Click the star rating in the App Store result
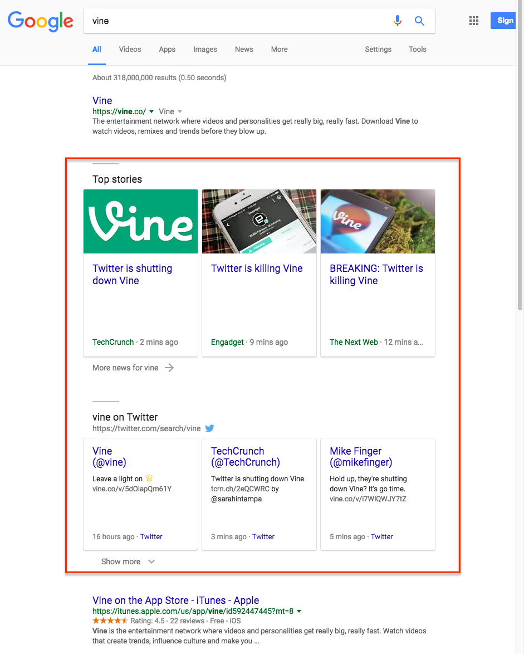 (110, 621)
